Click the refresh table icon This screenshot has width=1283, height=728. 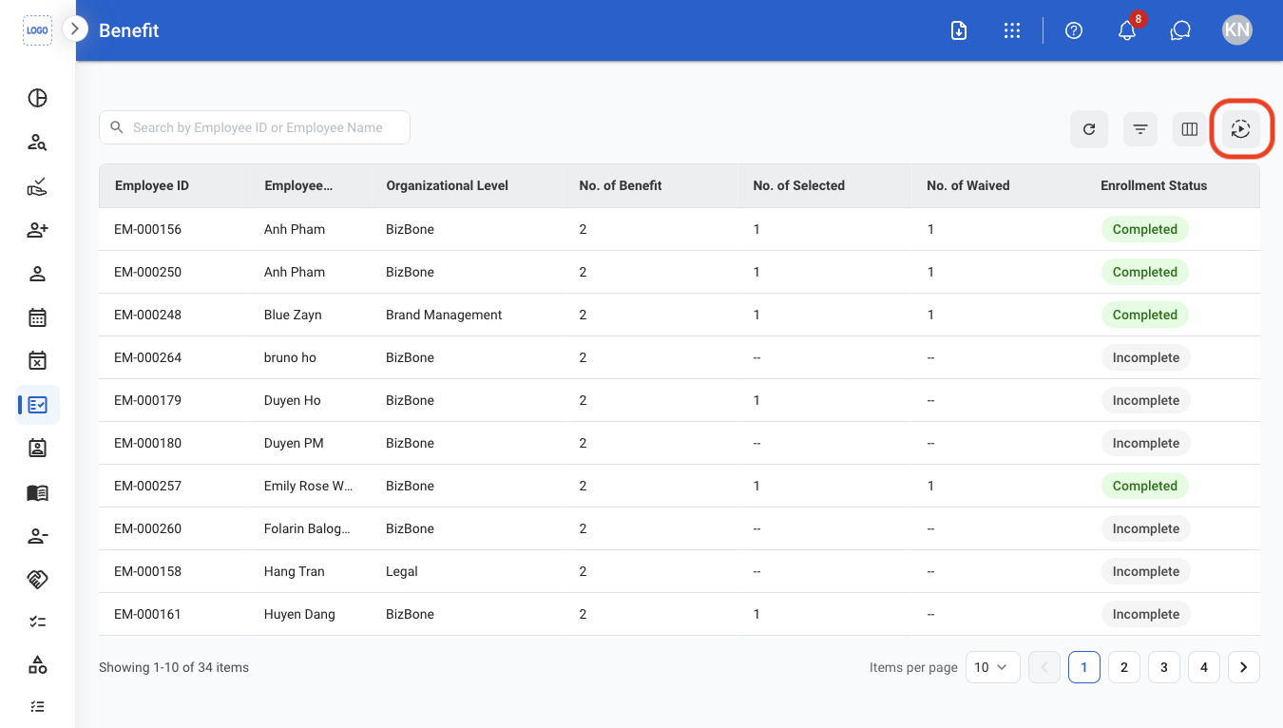tap(1089, 129)
